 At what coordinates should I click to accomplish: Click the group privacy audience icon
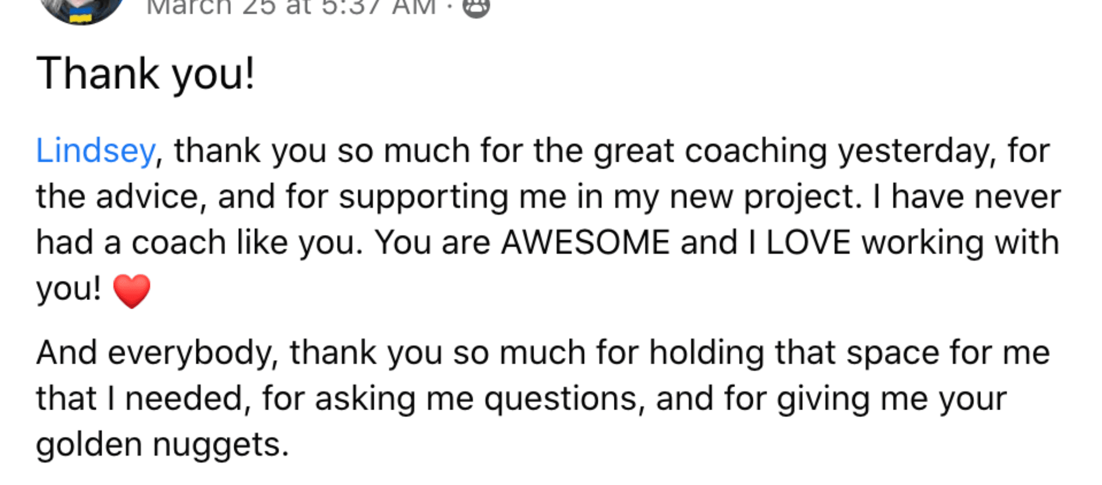tap(476, 7)
